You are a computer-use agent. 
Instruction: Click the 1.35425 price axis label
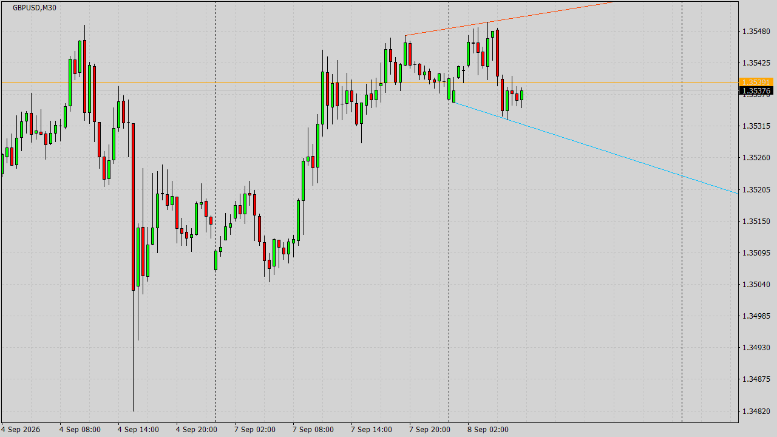756,63
